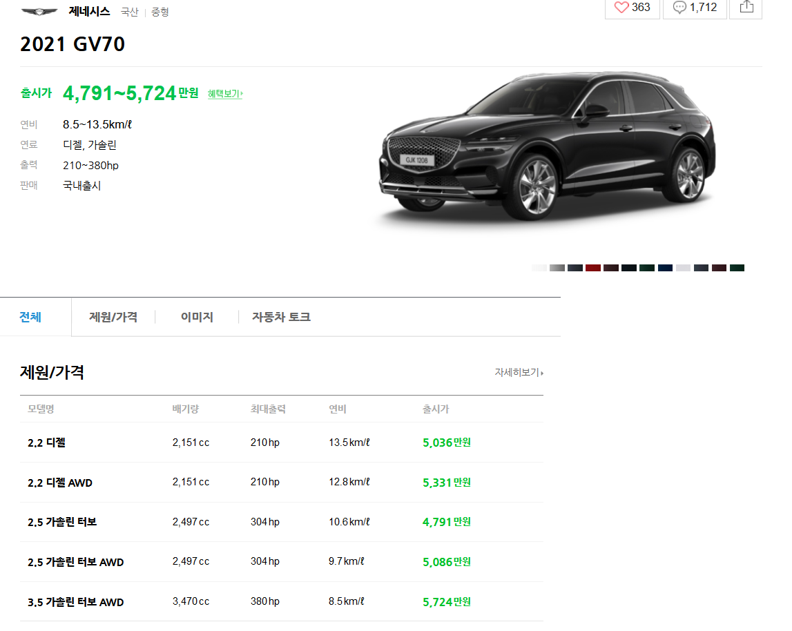Pick the white car color swatch
The image size is (792, 631).
coord(539,268)
